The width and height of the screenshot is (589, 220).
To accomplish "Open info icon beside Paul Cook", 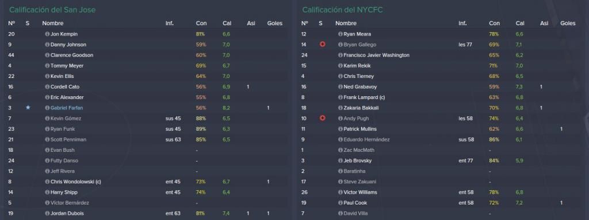I will tap(341, 203).
